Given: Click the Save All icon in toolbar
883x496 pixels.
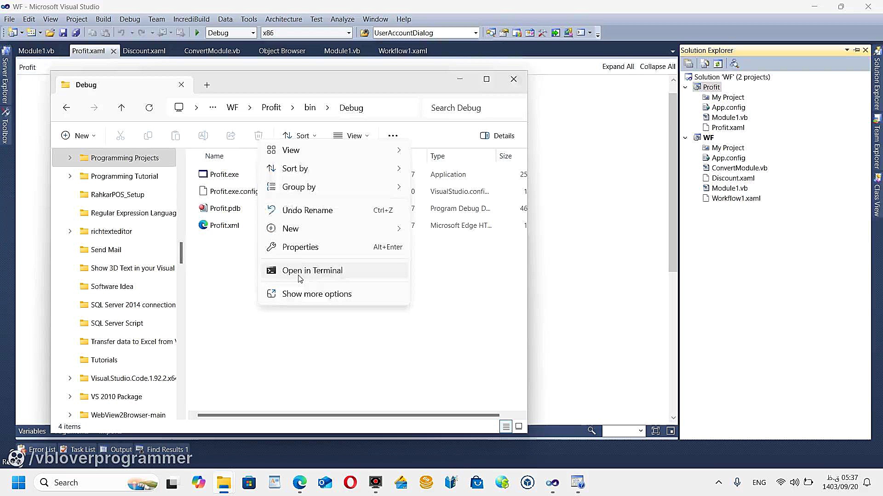Looking at the screenshot, I should coord(76,33).
